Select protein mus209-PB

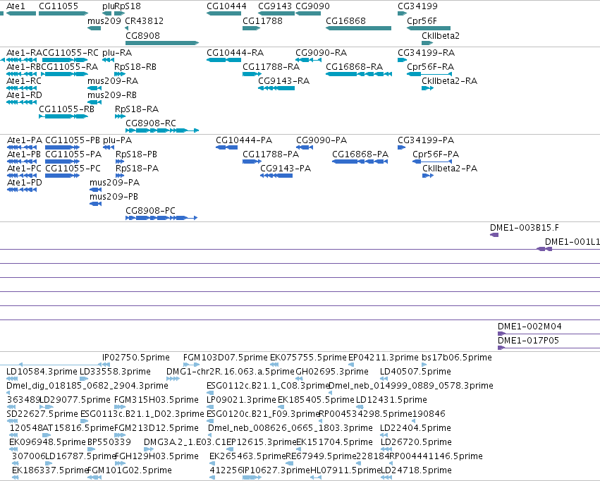tap(95, 204)
